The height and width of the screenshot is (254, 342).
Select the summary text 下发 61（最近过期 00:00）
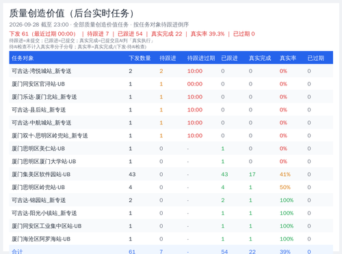43,34
